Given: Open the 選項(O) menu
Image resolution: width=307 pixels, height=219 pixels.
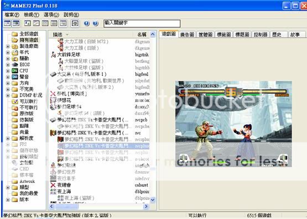Looking at the screenshot, I should [51, 15].
